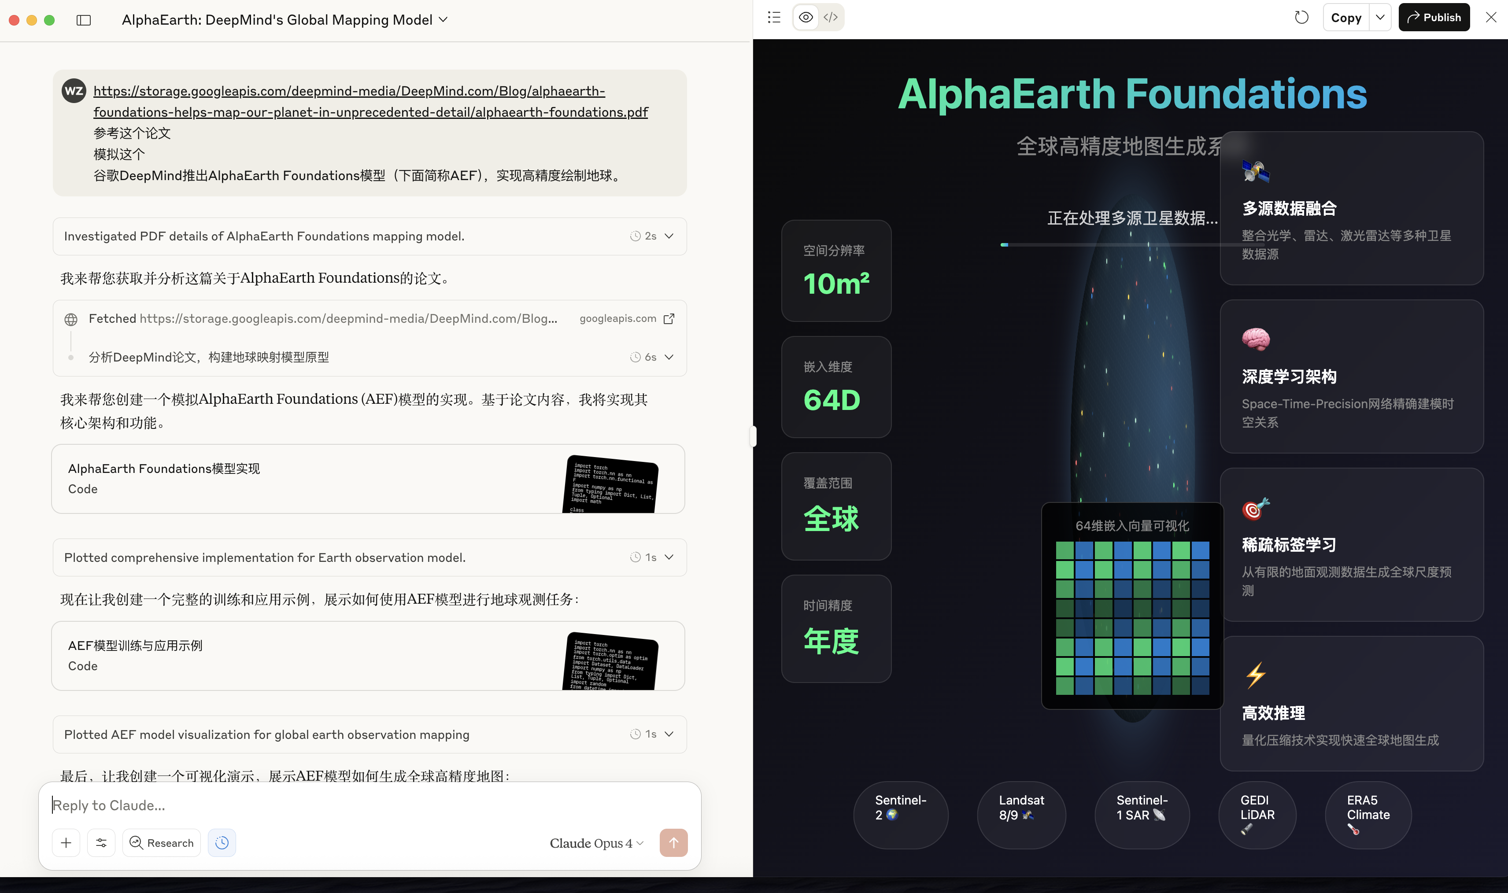Click the plus icon to attach content
1508x893 pixels.
66,842
